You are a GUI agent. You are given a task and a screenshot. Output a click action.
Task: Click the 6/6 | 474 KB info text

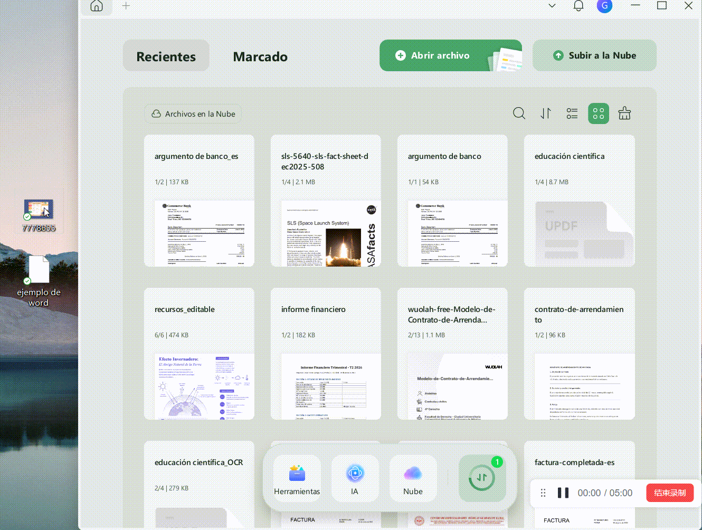point(172,335)
